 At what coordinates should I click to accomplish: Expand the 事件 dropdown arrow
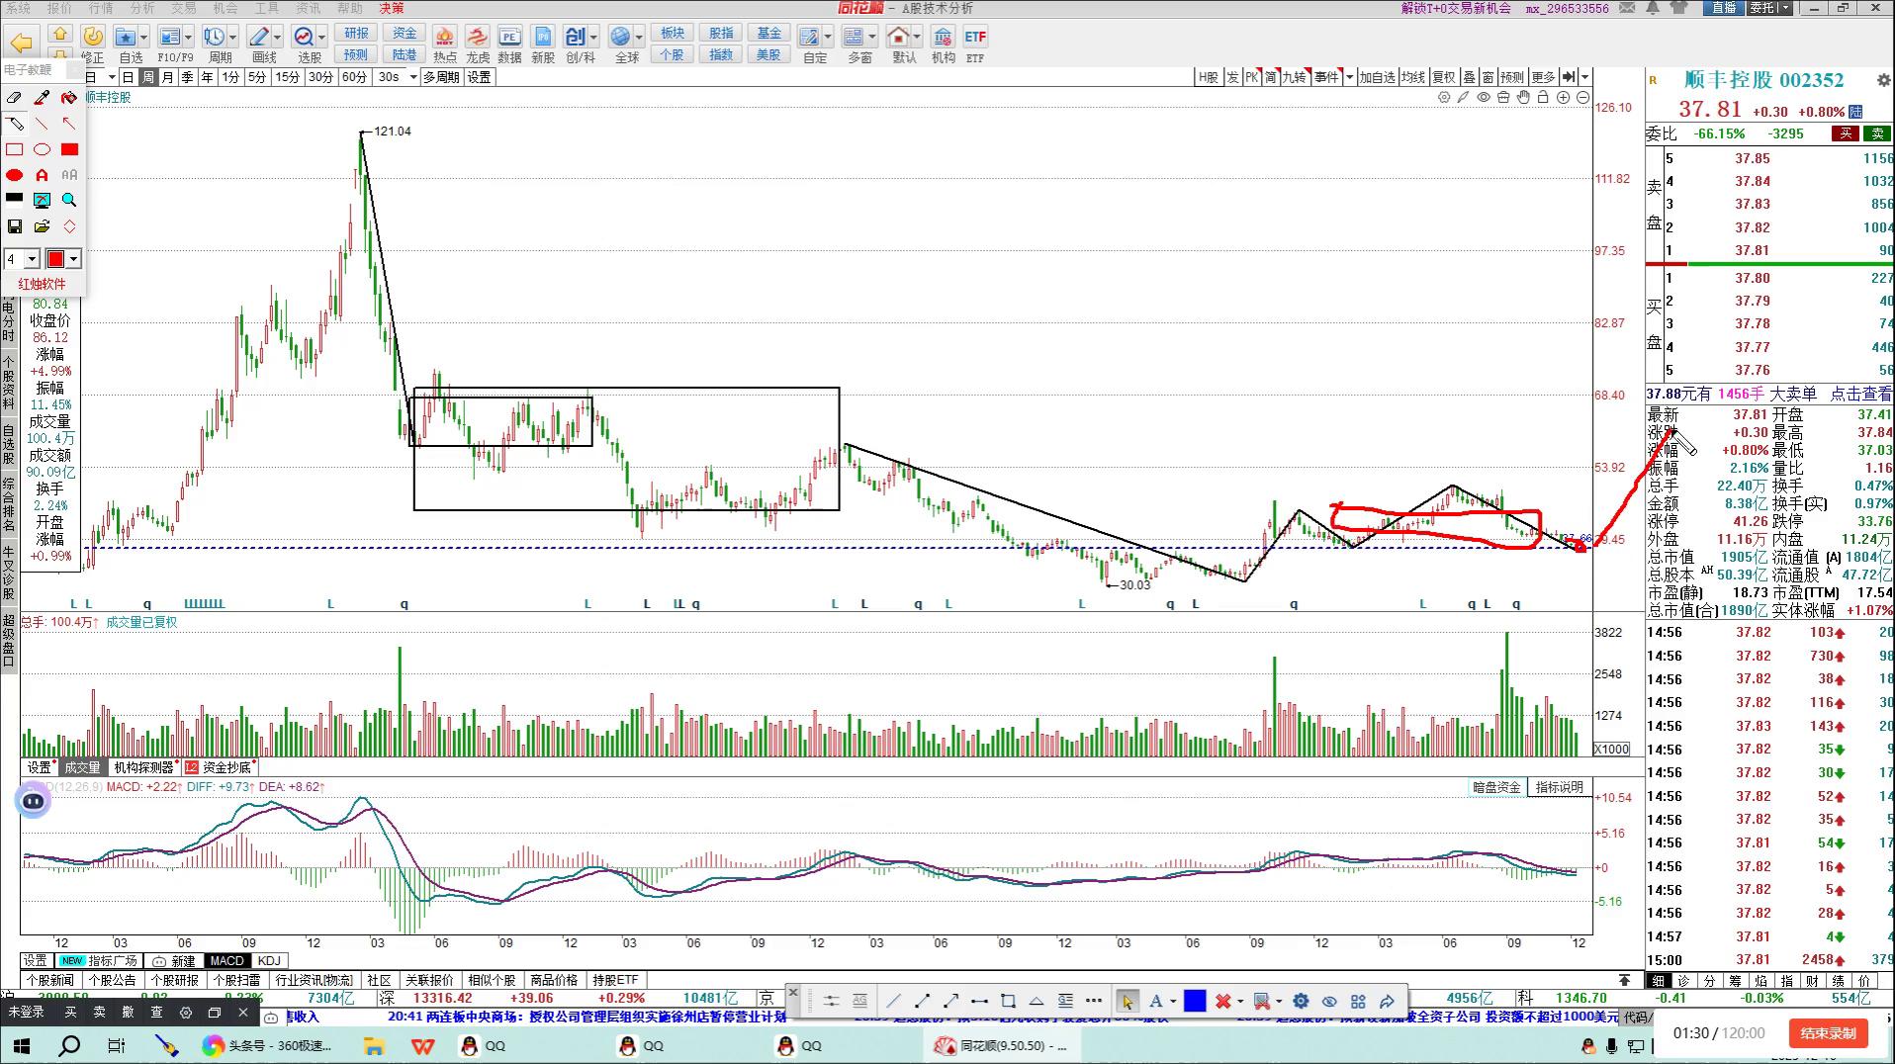(x=1349, y=77)
